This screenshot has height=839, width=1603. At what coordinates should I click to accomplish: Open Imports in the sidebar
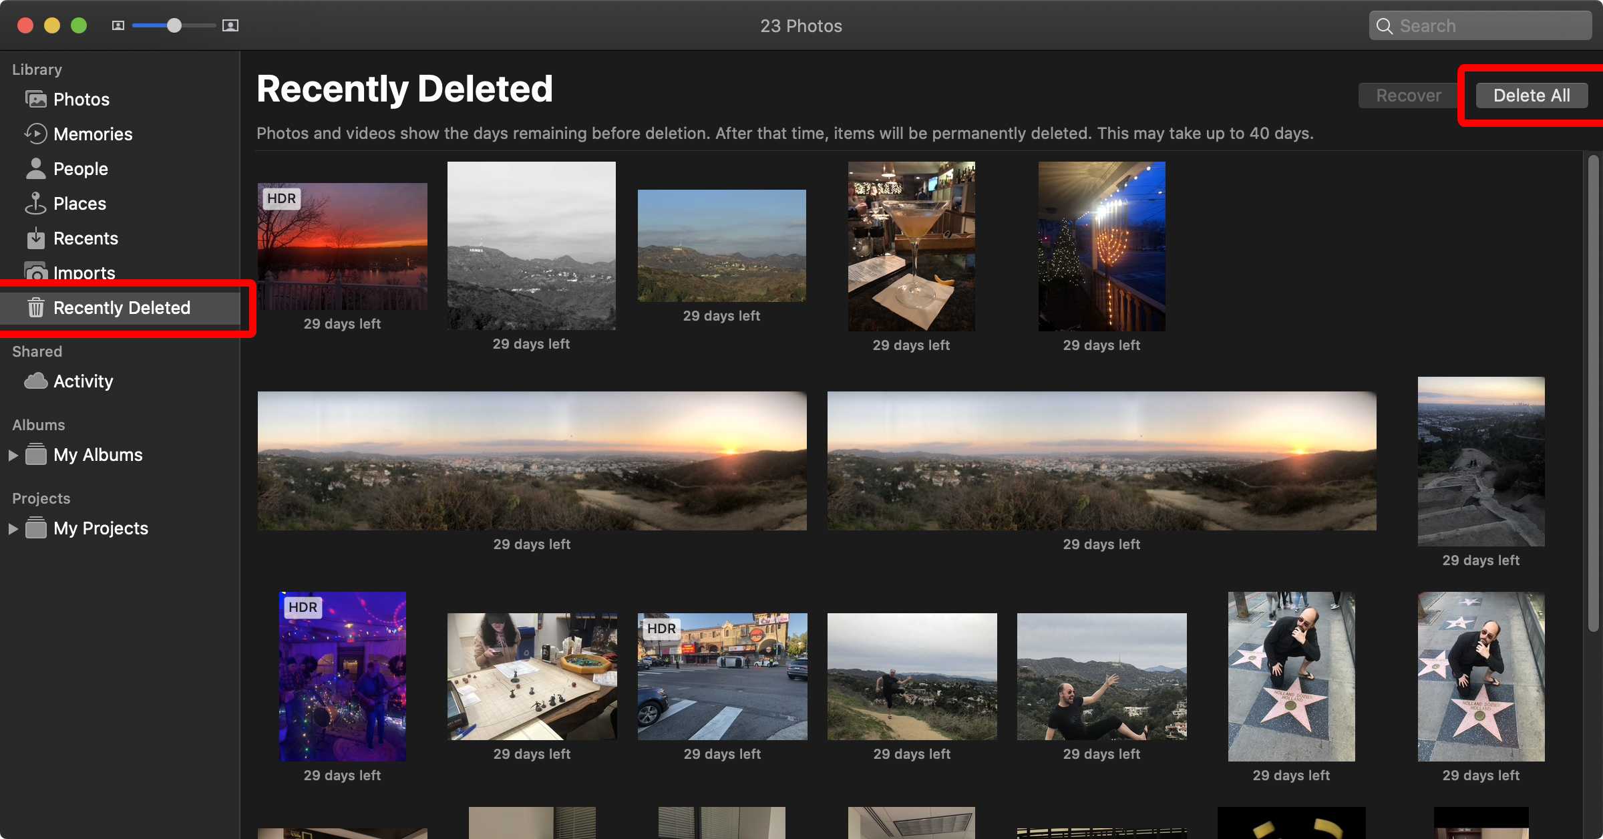(120, 272)
